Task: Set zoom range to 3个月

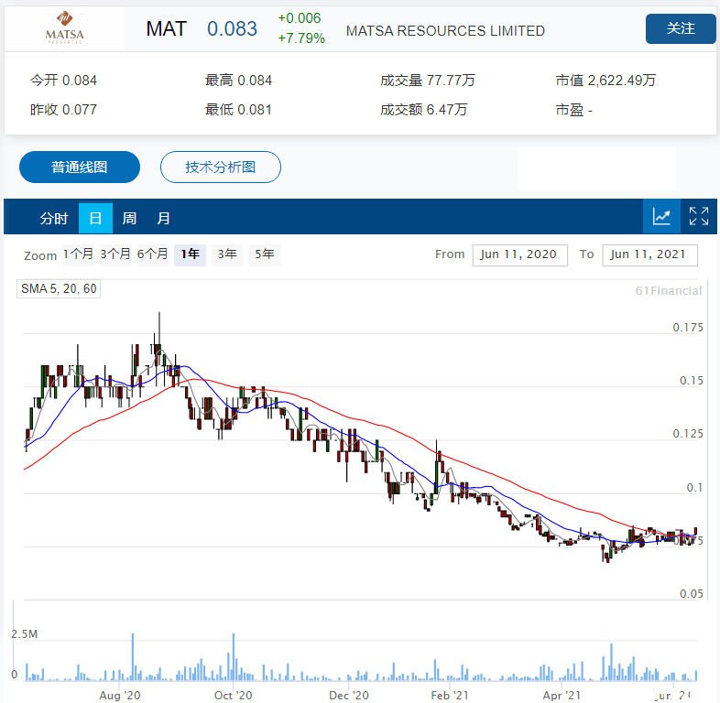Action: click(x=115, y=254)
